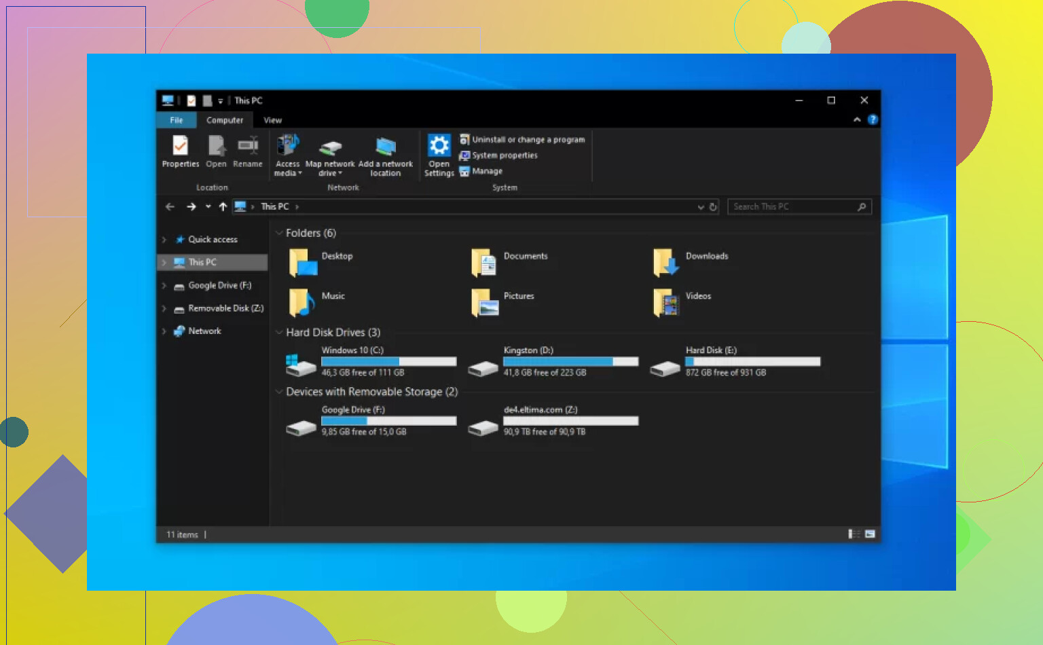Open the File menu tab
The height and width of the screenshot is (645, 1043).
[177, 120]
